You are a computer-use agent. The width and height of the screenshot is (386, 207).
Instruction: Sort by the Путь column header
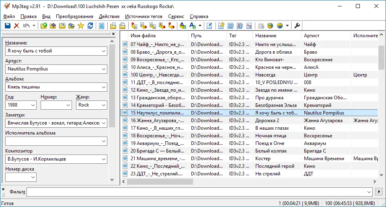(207, 36)
